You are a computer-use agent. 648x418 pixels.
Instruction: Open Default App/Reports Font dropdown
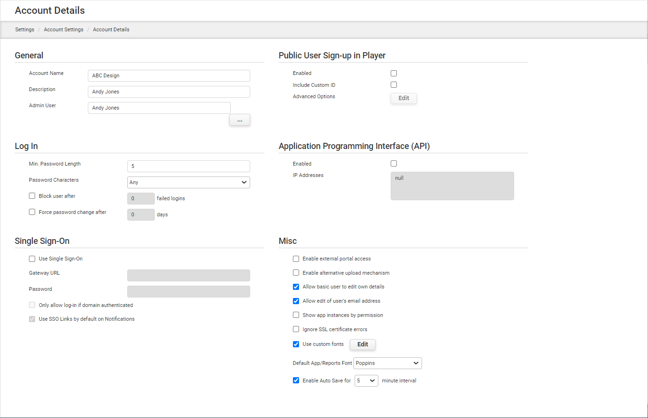coord(387,363)
